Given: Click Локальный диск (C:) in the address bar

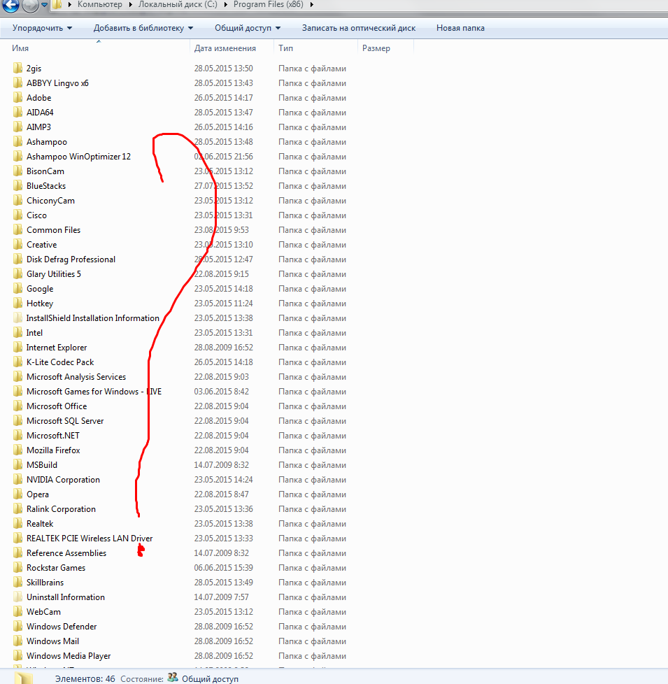Looking at the screenshot, I should (179, 4).
